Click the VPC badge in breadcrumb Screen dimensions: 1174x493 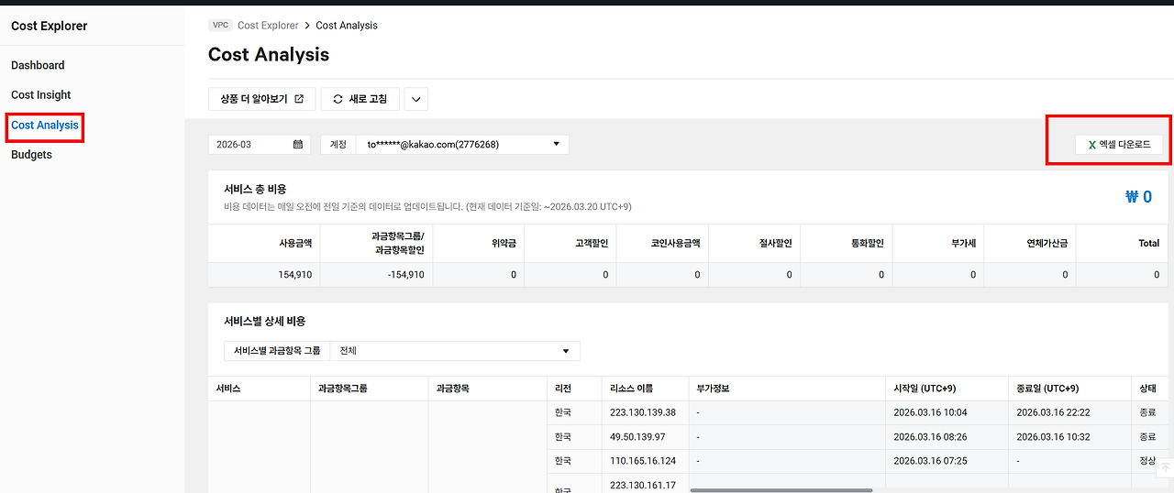pyautogui.click(x=220, y=26)
